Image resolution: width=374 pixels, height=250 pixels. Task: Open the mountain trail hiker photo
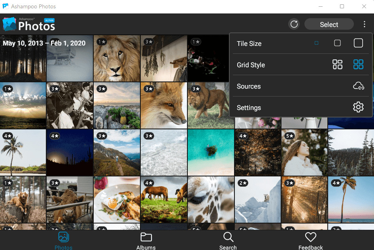(x=117, y=152)
